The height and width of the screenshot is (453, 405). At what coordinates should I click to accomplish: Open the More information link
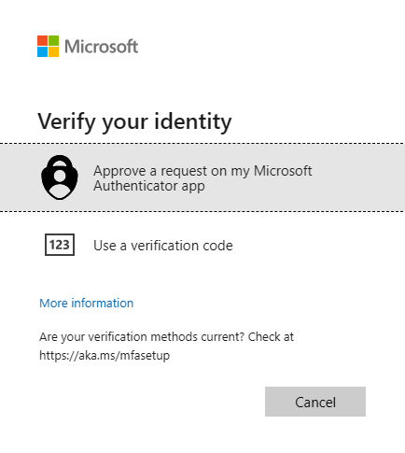tap(87, 303)
